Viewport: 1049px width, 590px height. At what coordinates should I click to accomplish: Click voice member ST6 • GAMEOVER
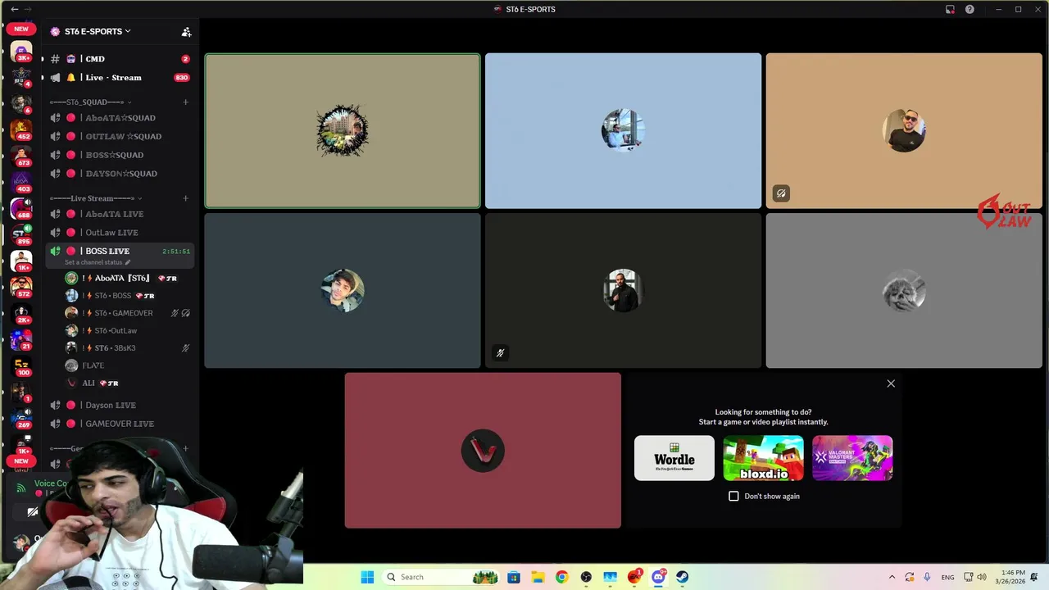click(x=128, y=313)
